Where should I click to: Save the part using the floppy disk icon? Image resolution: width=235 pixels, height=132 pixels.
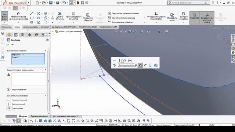pos(51,3)
